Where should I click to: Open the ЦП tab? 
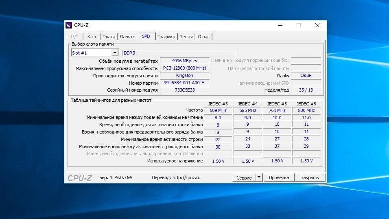pyautogui.click(x=74, y=37)
